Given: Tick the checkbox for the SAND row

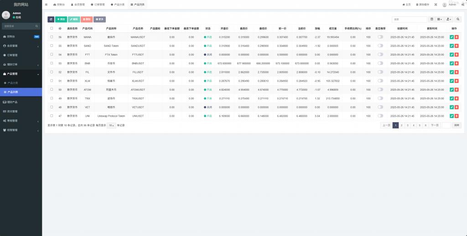Looking at the screenshot, I should (x=52, y=46).
